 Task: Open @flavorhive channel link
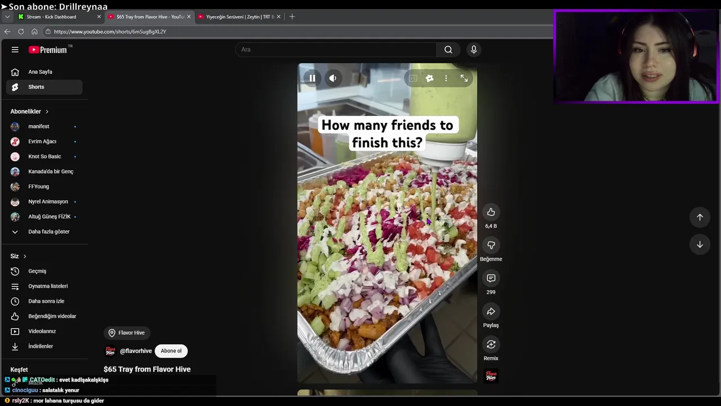(x=136, y=351)
